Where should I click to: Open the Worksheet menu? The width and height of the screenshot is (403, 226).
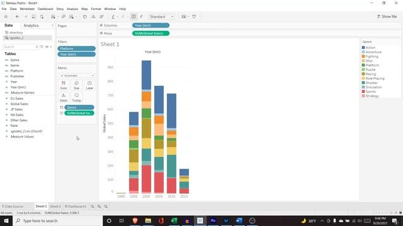point(27,9)
